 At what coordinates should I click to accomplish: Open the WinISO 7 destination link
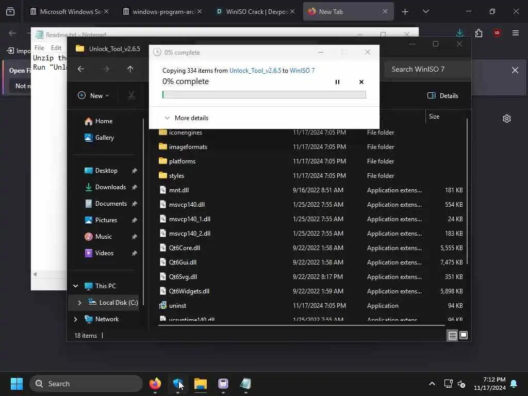[x=302, y=70]
